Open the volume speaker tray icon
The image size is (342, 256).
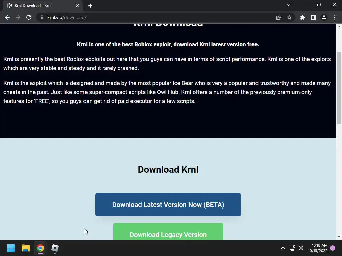(300, 248)
